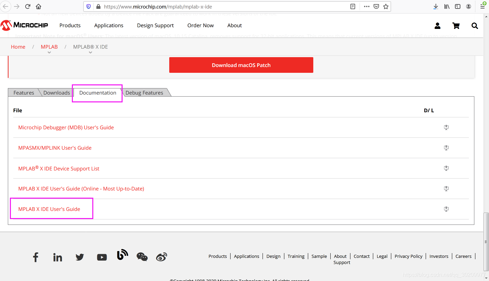Open Microchip Debugger (MDB) User's Guide link
Screen dimensions: 489x281
pyautogui.click(x=66, y=127)
